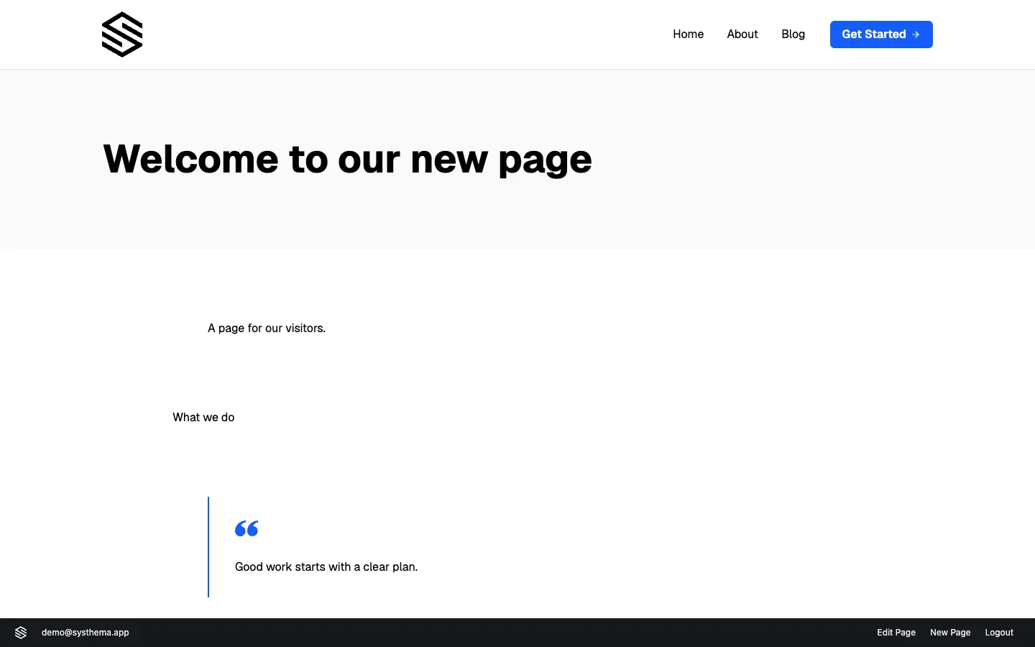Image resolution: width=1035 pixels, height=647 pixels.
Task: Click demo@systhema.app in the admin bar
Action: pyautogui.click(x=86, y=633)
